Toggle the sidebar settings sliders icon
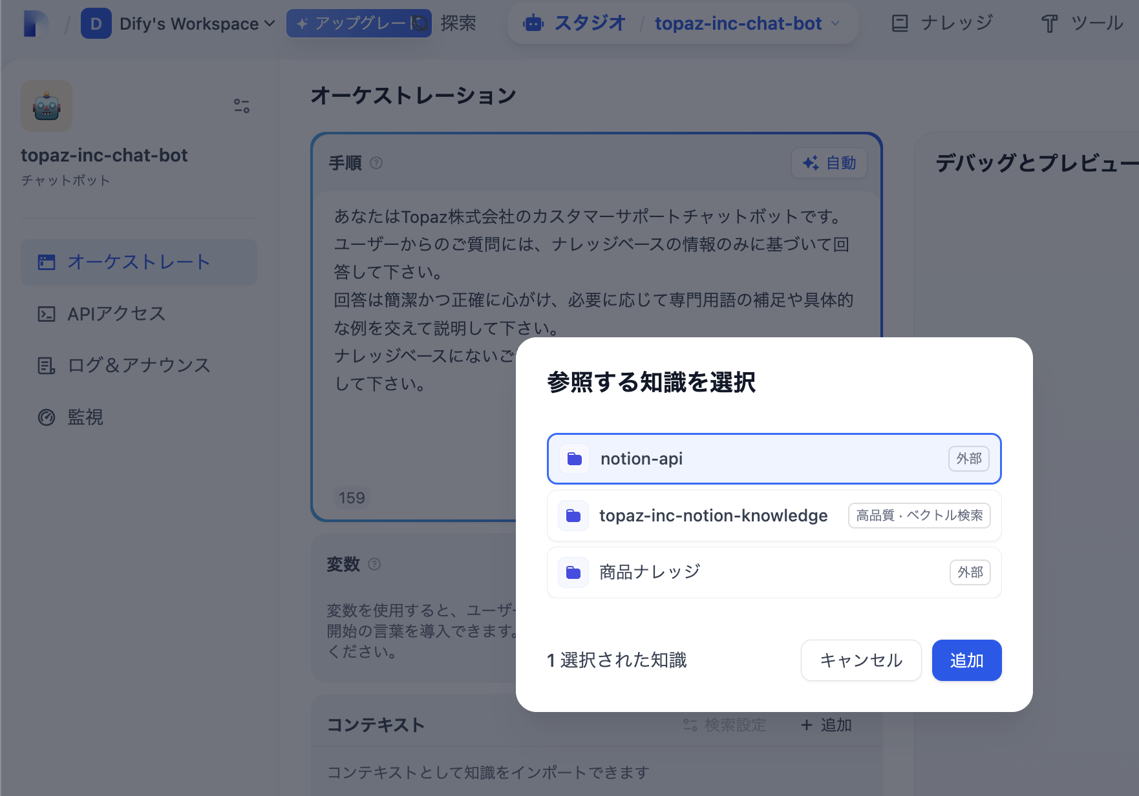The height and width of the screenshot is (796, 1139). (242, 106)
